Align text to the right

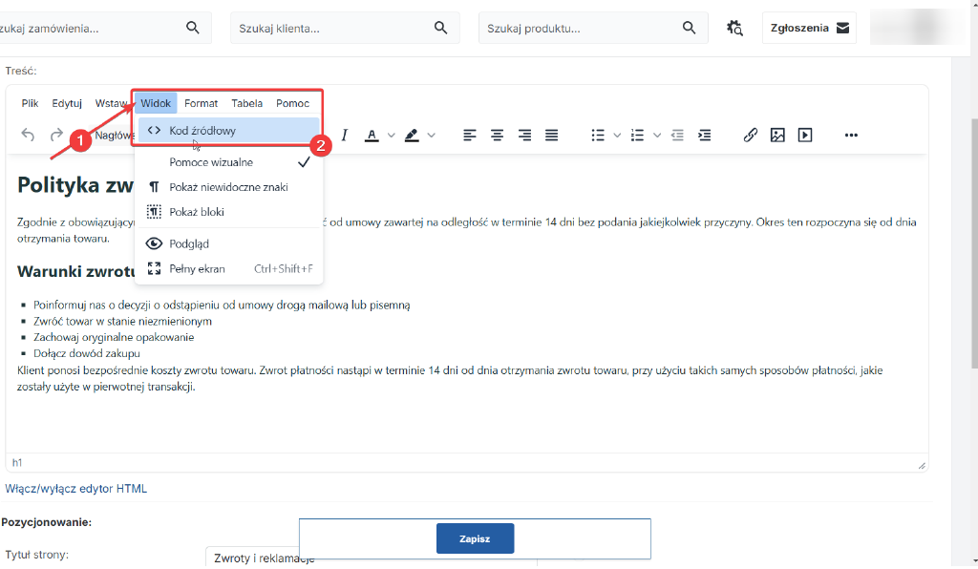pyautogui.click(x=524, y=136)
